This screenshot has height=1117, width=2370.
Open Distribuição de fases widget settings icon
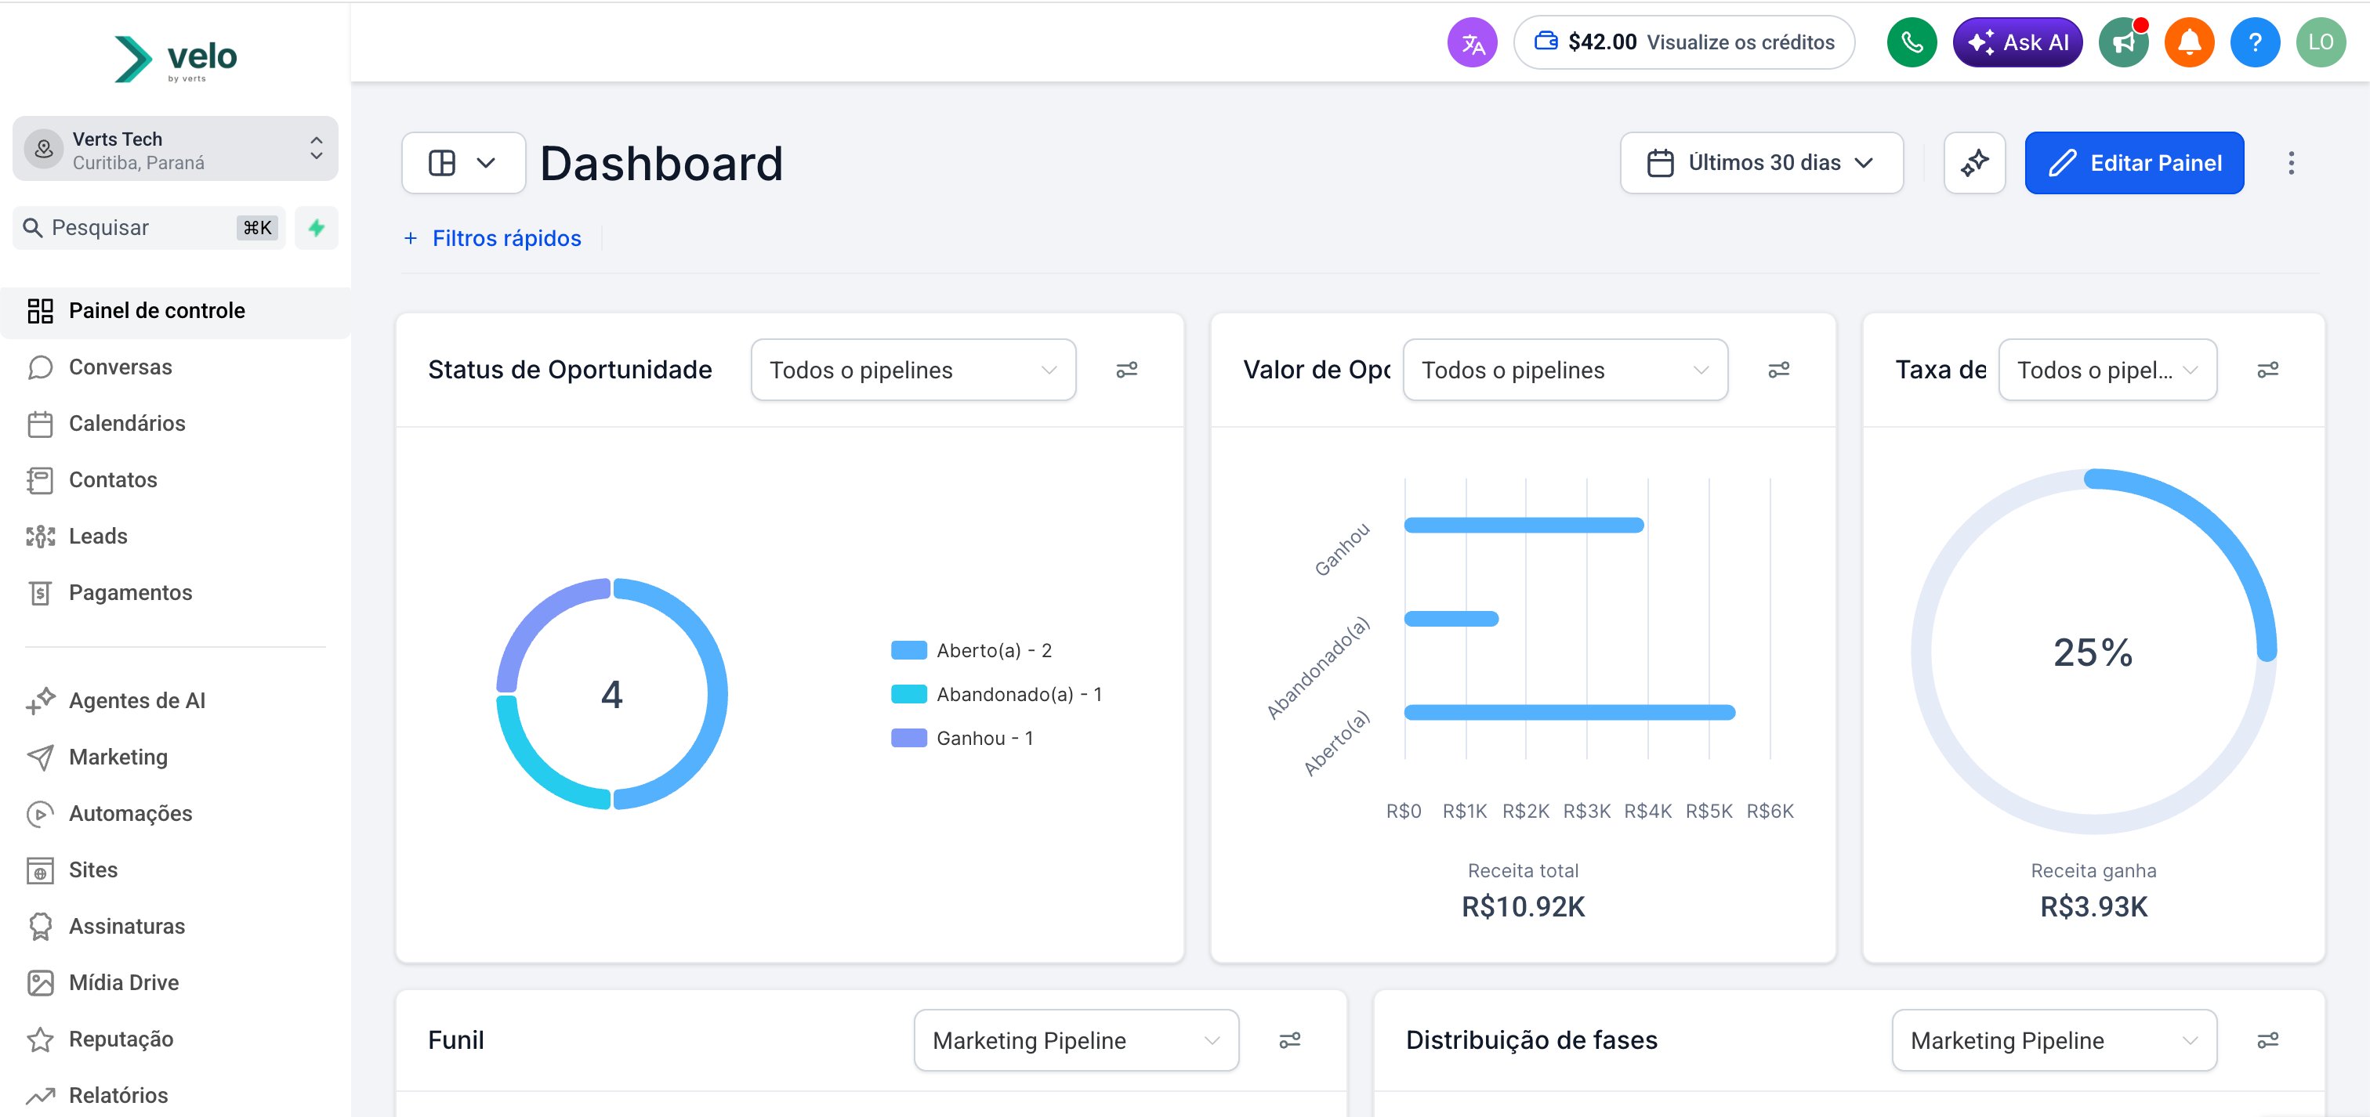pos(2268,1039)
